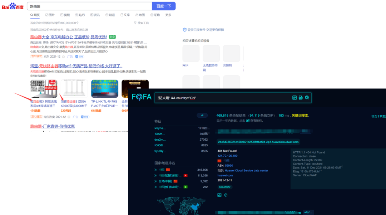Click the 百度一下 search button
This screenshot has height=215, width=386.
[x=164, y=6]
